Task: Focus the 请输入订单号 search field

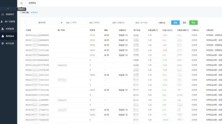Action: click(x=75, y=23)
